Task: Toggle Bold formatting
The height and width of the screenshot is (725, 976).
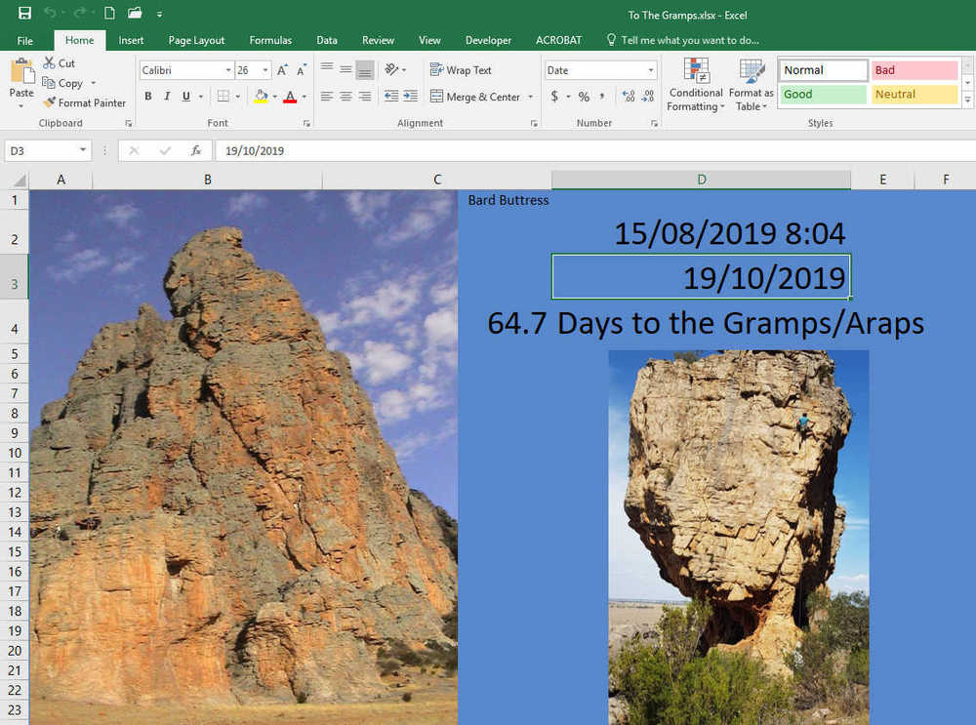Action: (x=148, y=97)
